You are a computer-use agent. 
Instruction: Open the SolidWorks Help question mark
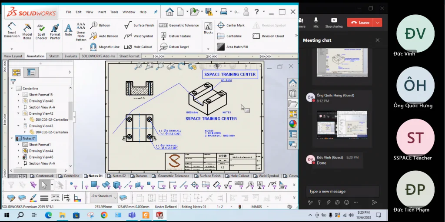click(x=256, y=12)
